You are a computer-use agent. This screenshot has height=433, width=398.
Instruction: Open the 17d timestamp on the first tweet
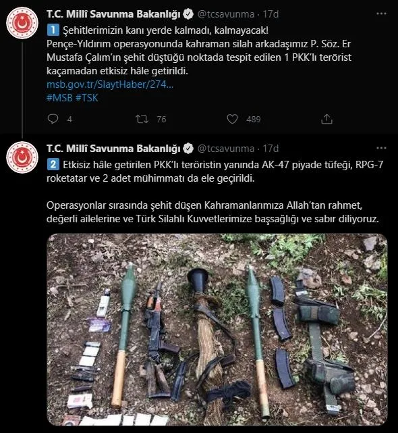click(x=271, y=14)
